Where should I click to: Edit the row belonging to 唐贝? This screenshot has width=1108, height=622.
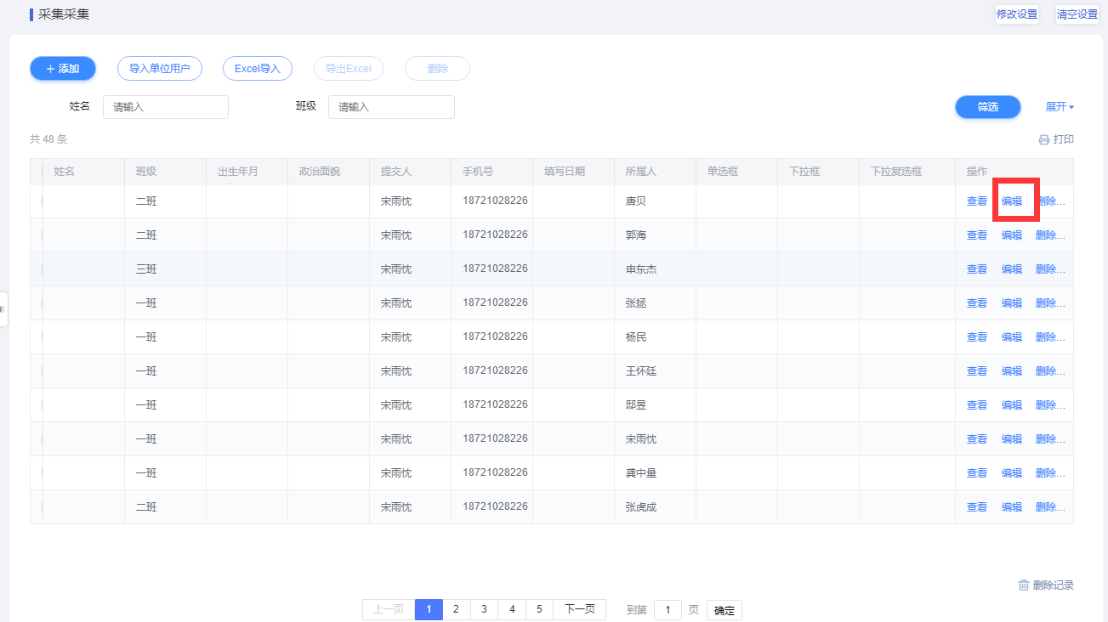[1012, 201]
